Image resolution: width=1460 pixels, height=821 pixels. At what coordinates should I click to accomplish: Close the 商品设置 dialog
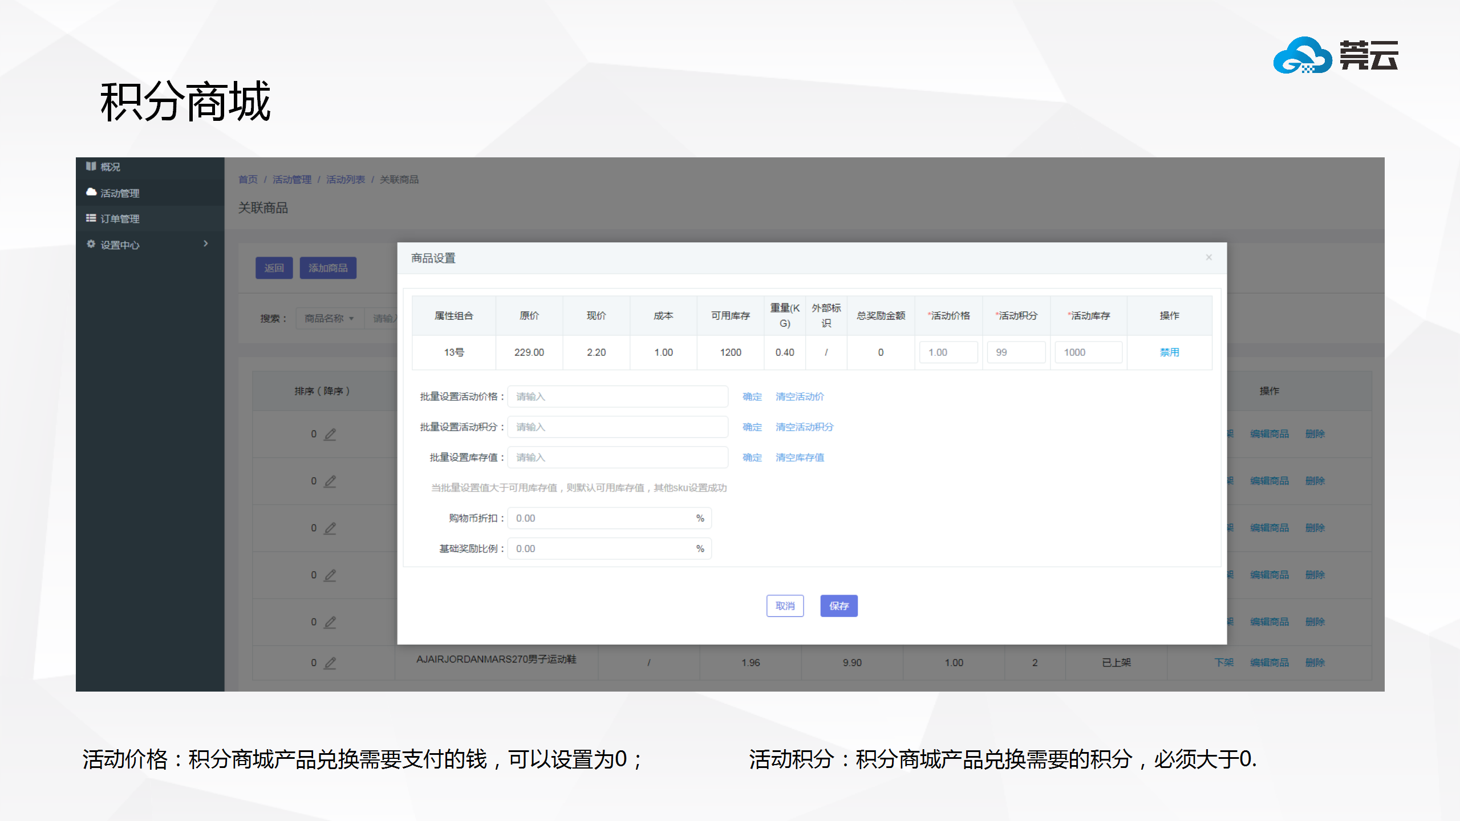coord(1208,258)
